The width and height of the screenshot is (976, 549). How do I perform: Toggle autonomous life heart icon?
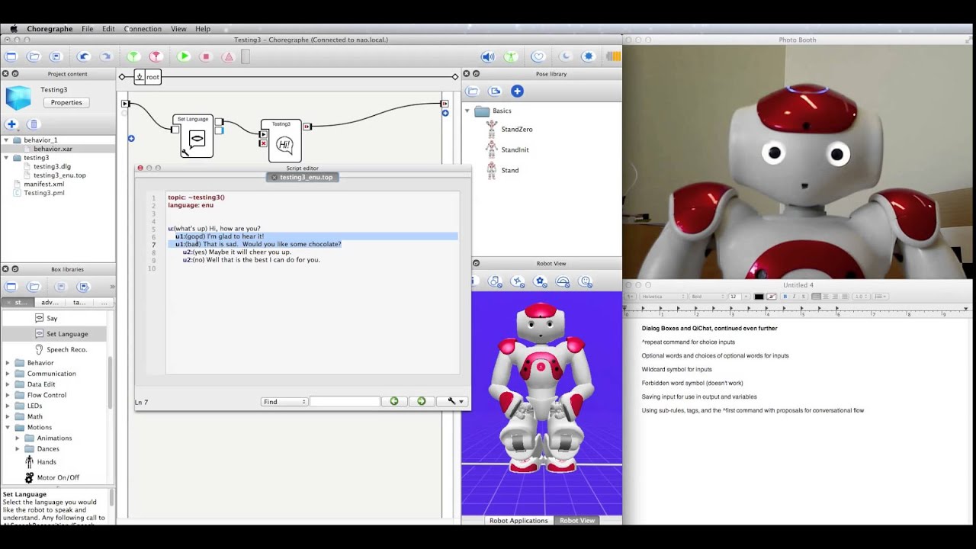pos(538,56)
